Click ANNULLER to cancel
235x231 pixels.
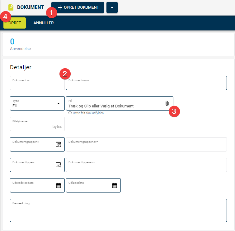[44, 23]
